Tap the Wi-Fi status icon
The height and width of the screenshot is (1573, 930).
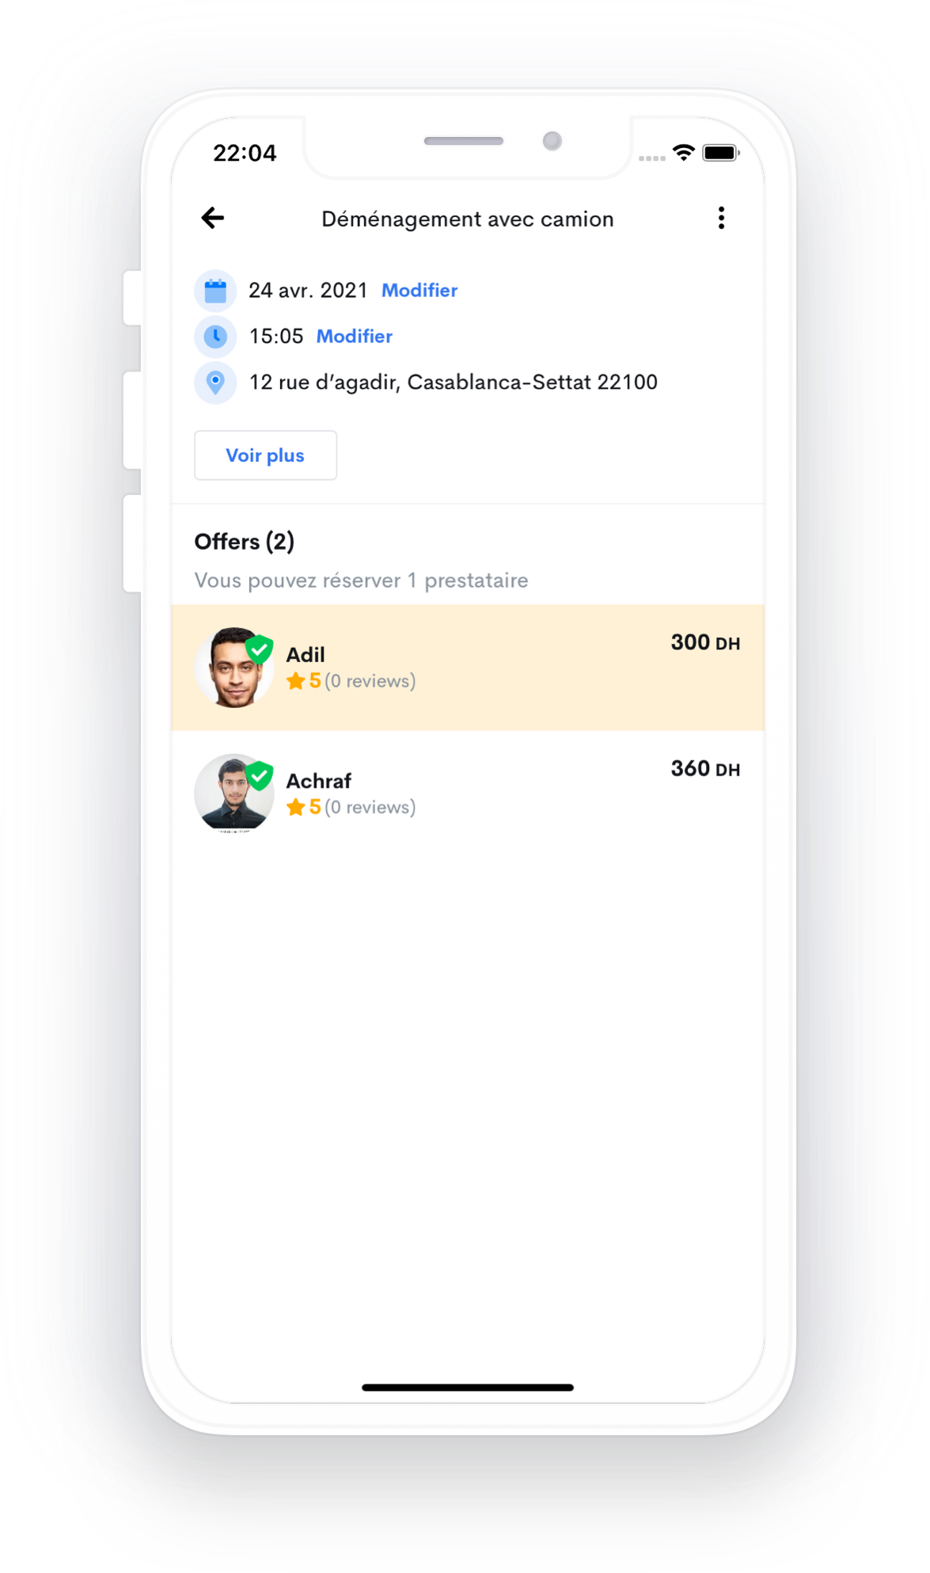point(684,153)
